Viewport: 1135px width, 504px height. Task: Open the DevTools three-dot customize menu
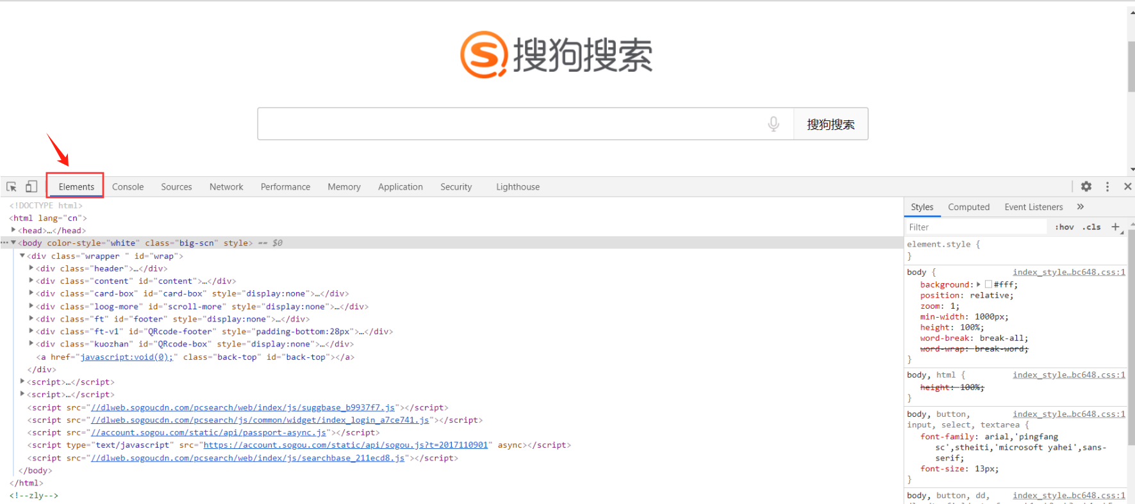(x=1107, y=186)
